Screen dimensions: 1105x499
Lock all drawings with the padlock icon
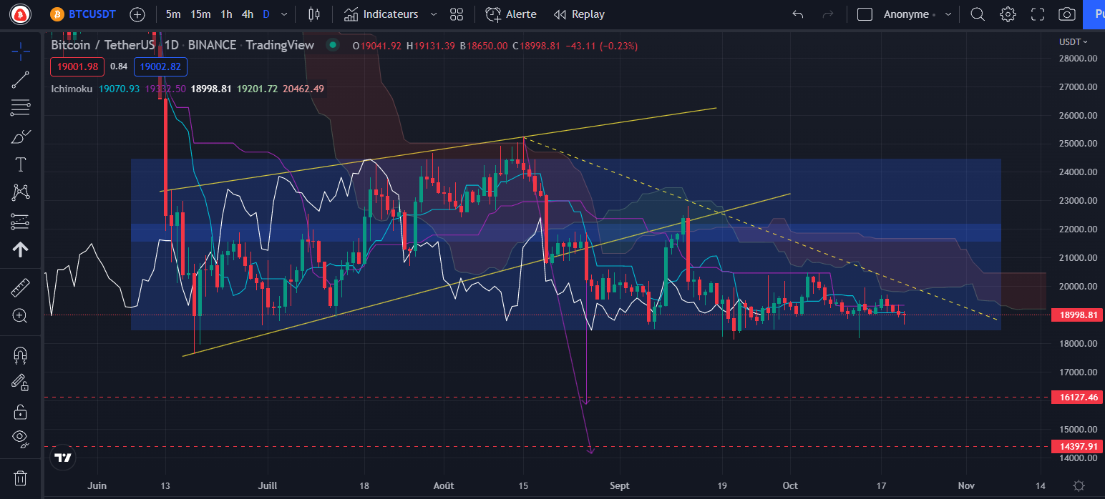tap(20, 411)
